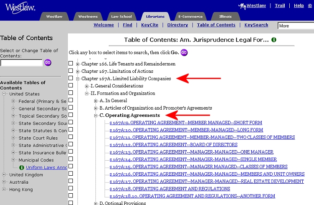Expand Municipal Codes node
The image size is (314, 205).
(x=13, y=160)
